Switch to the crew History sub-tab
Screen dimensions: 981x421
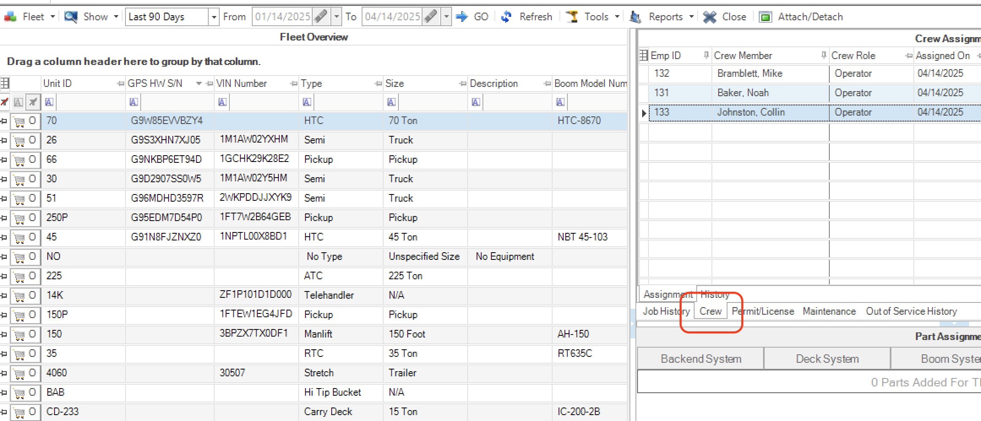click(715, 294)
